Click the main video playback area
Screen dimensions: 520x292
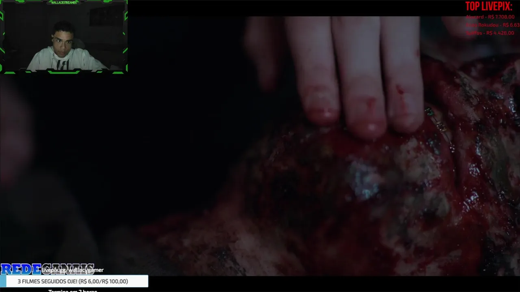(260, 146)
